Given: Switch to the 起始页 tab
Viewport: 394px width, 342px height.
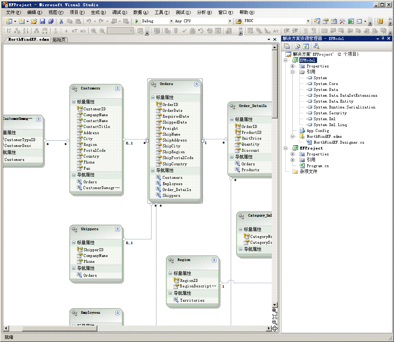Looking at the screenshot, I should (x=59, y=39).
